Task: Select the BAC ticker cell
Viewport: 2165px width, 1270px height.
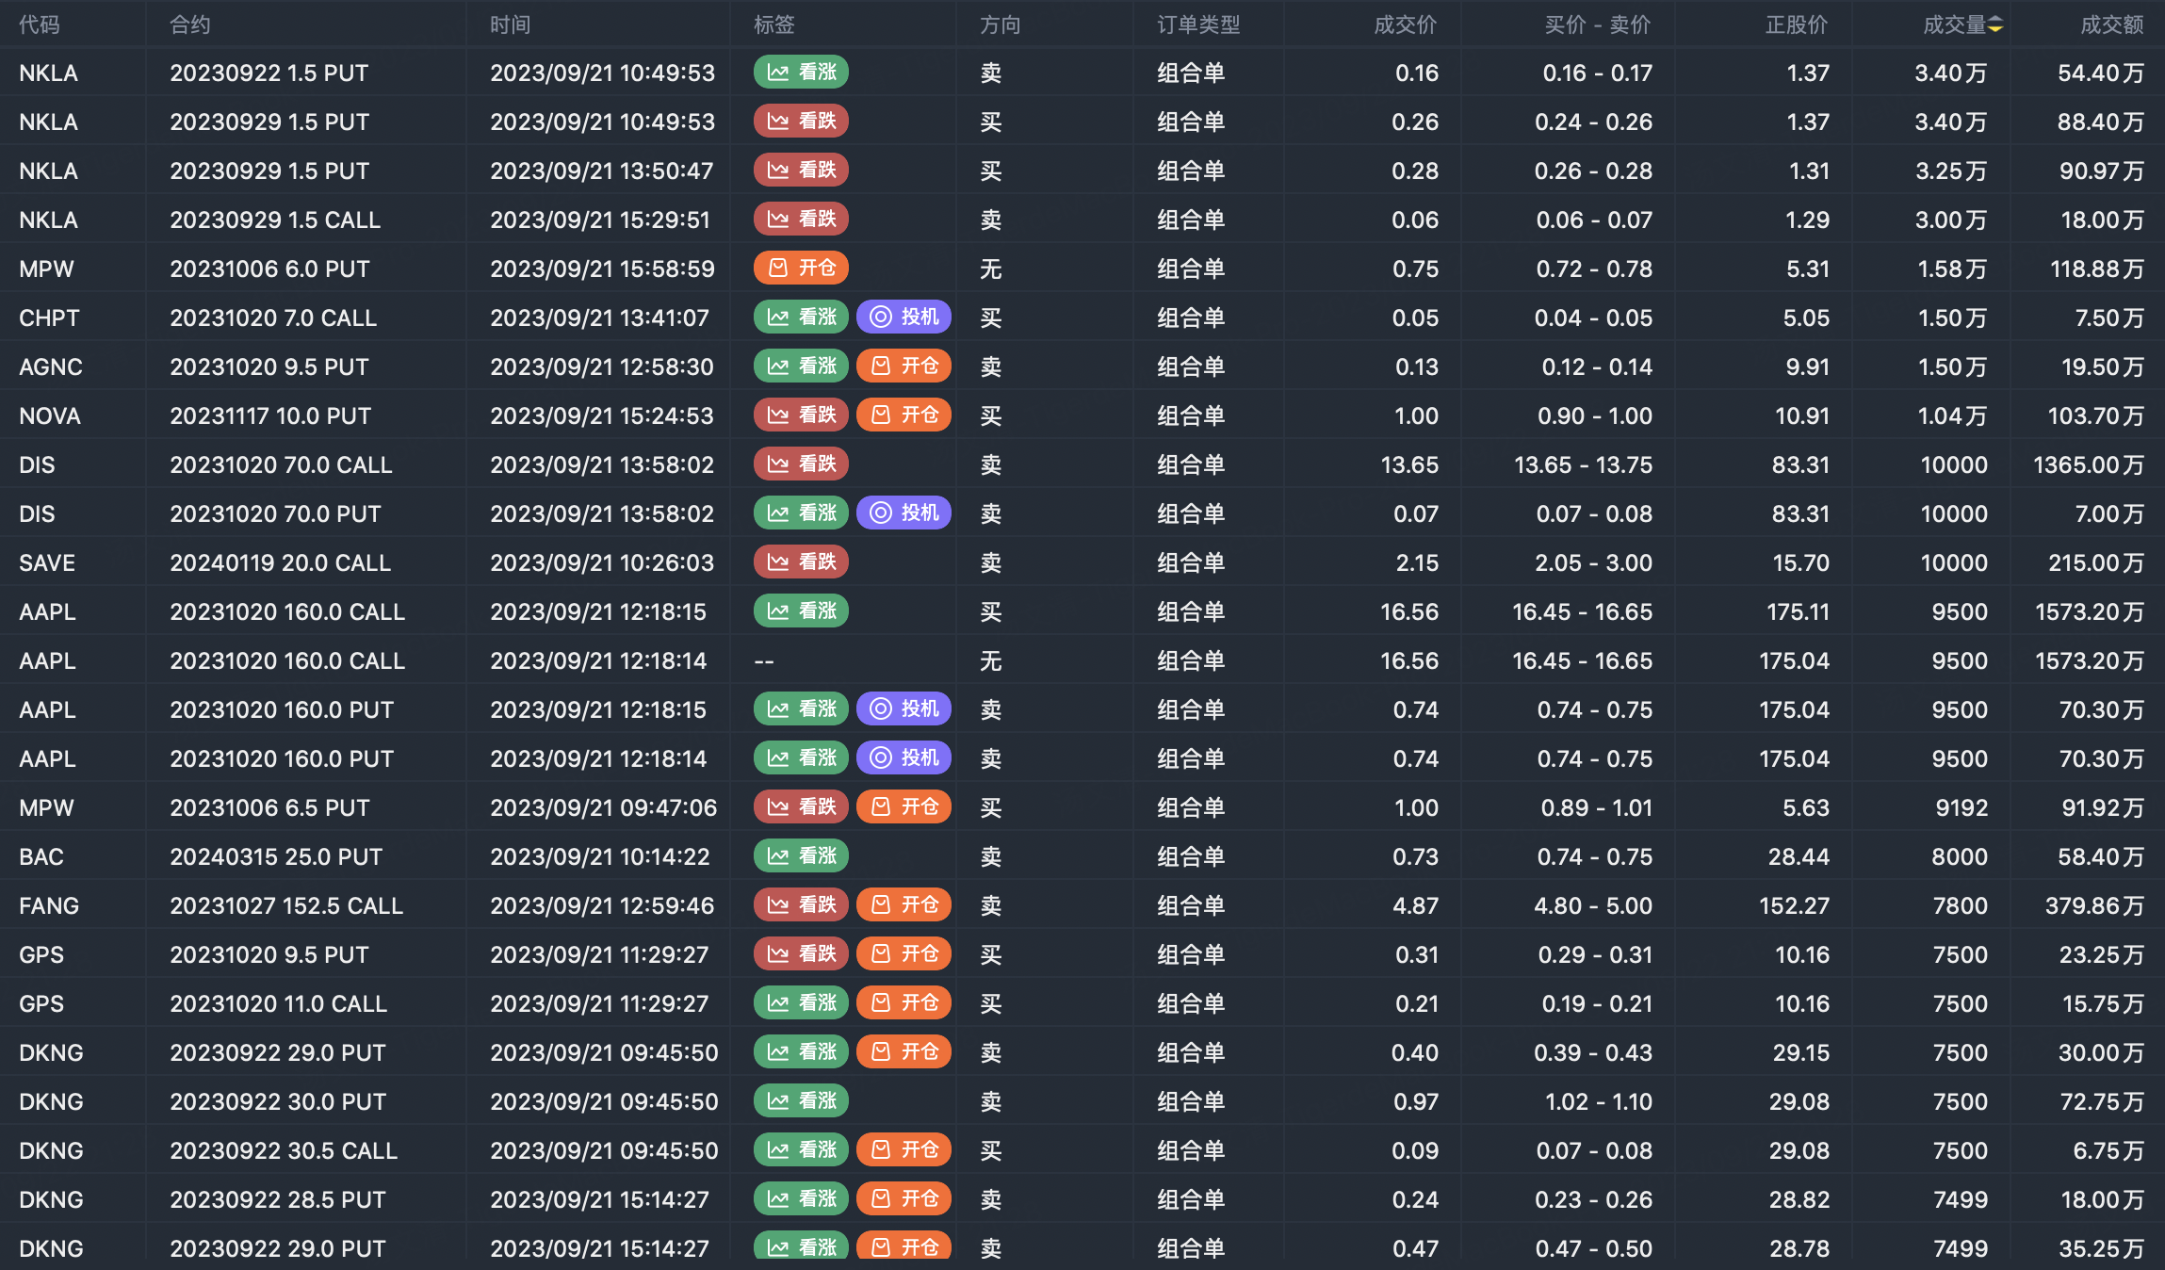Action: tap(41, 856)
